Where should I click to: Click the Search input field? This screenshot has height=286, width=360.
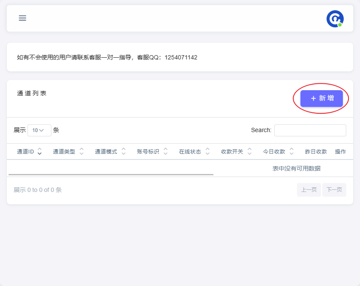pos(310,130)
